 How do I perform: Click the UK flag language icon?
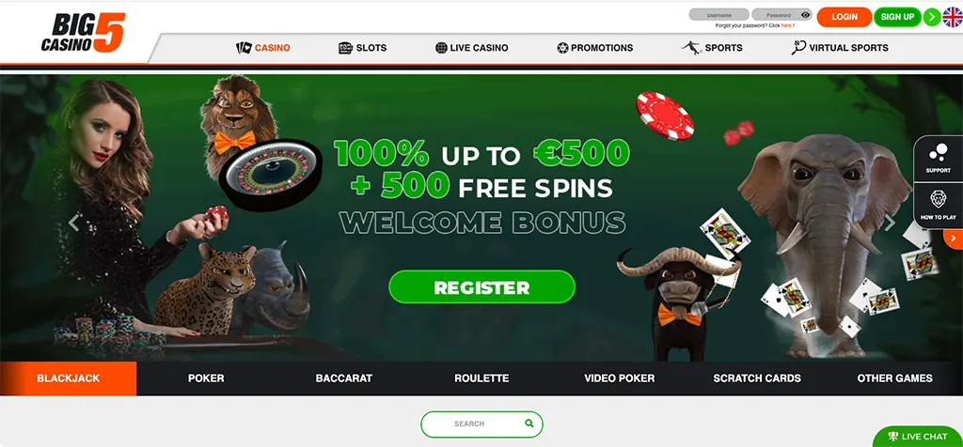954,17
